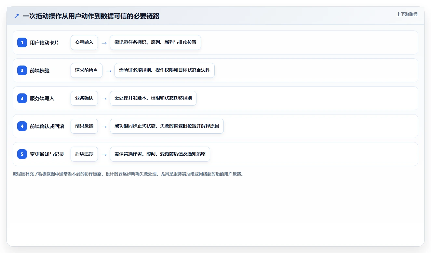Click the 交互输入 chip
Screen dimensions: 431x253
(84, 42)
